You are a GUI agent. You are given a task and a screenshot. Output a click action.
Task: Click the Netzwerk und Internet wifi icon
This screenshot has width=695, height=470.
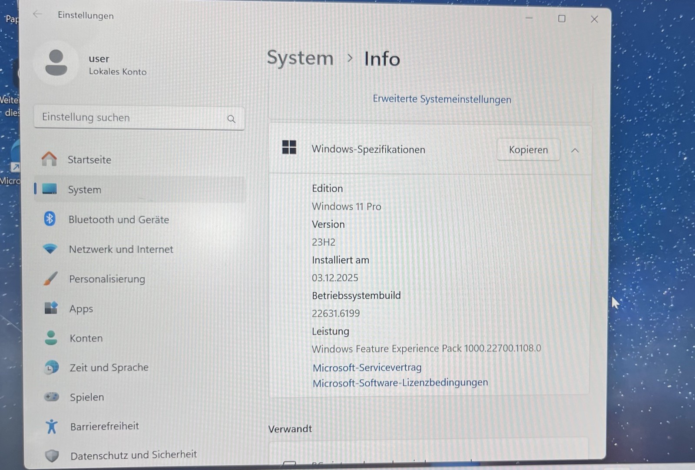[50, 249]
